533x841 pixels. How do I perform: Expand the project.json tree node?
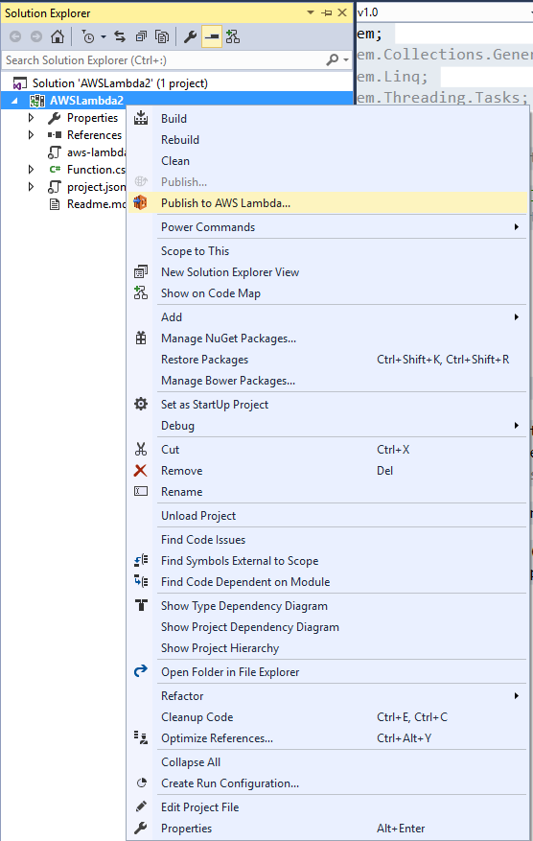pyautogui.click(x=31, y=187)
